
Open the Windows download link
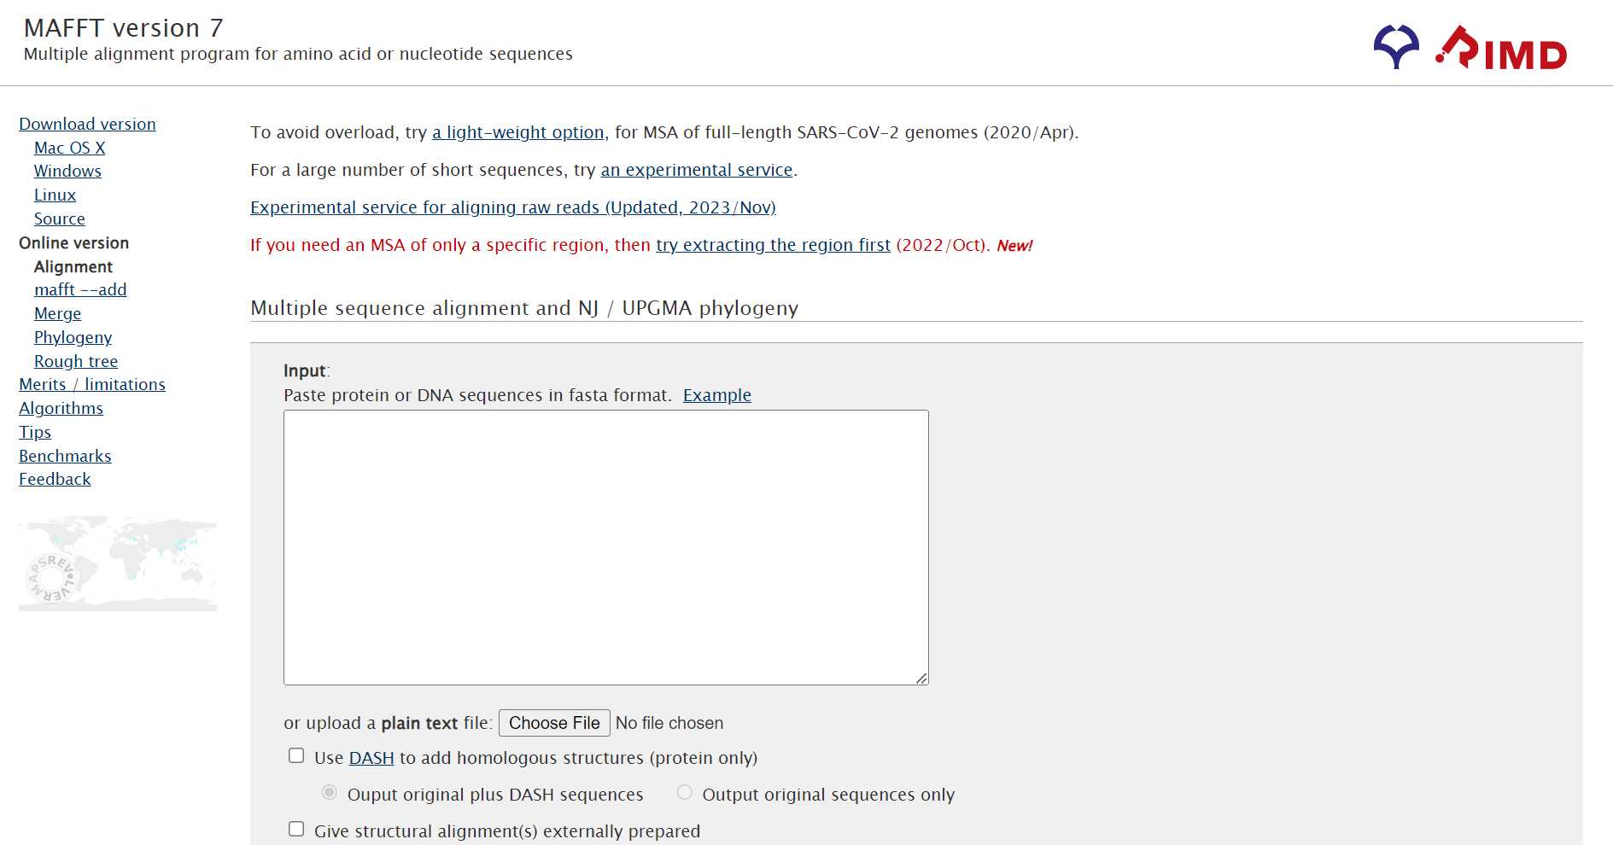[x=67, y=171]
